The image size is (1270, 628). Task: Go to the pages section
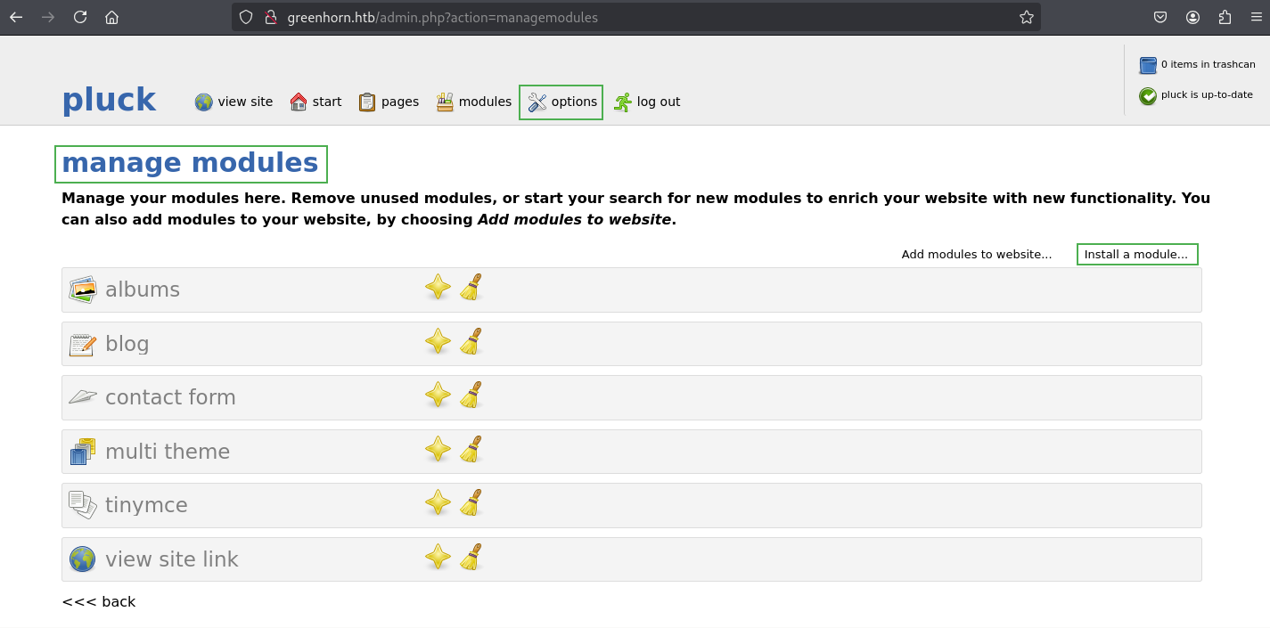tap(389, 102)
